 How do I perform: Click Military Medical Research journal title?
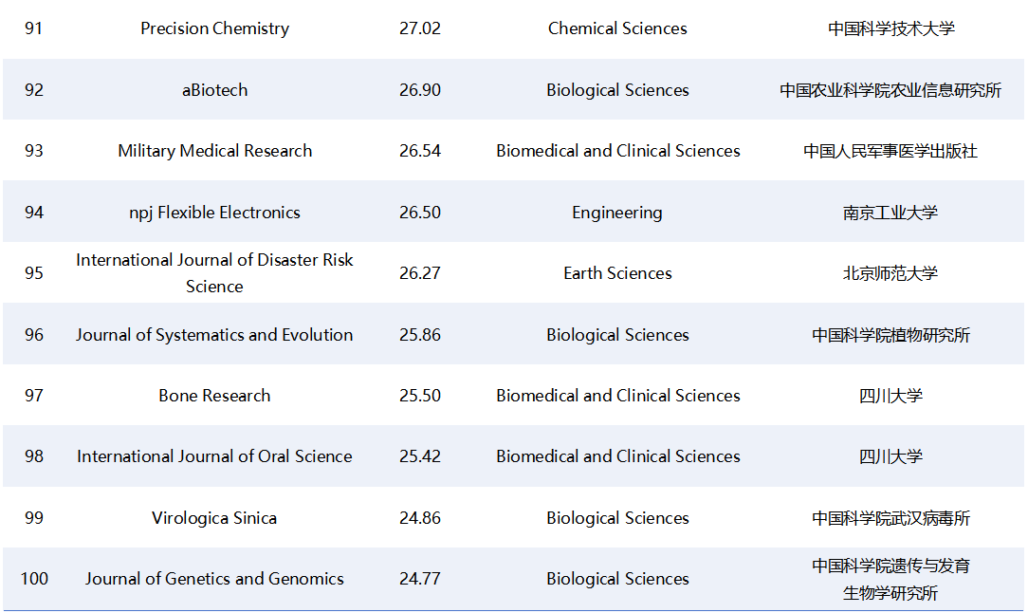214,151
